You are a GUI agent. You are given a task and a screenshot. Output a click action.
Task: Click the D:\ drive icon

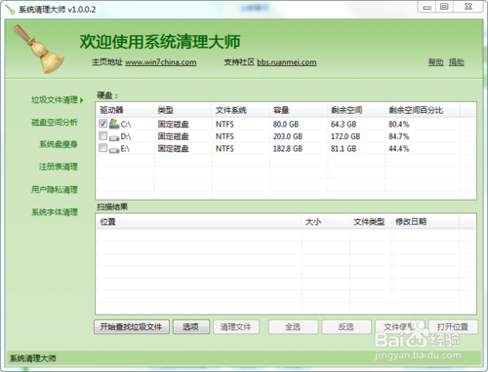114,137
